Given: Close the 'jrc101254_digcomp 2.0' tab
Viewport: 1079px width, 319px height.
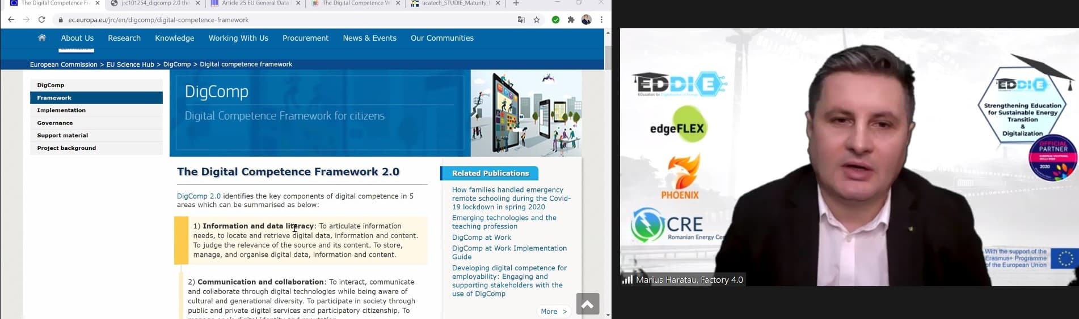Looking at the screenshot, I should (x=198, y=3).
